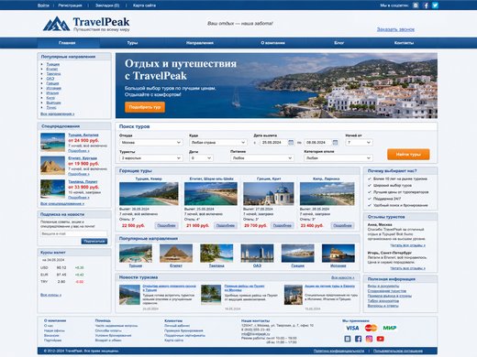This screenshot has height=357, width=477.
Task: Open the Блог nav tab
Action: click(x=338, y=43)
